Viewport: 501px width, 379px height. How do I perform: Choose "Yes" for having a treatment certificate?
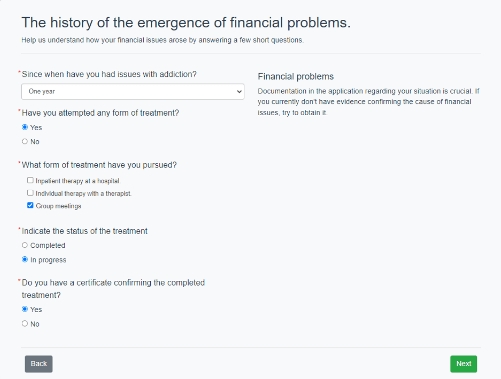coord(25,310)
